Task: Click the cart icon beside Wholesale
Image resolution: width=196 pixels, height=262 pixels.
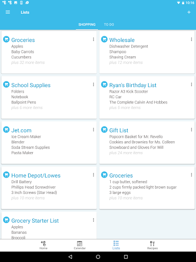Action: pyautogui.click(x=104, y=39)
